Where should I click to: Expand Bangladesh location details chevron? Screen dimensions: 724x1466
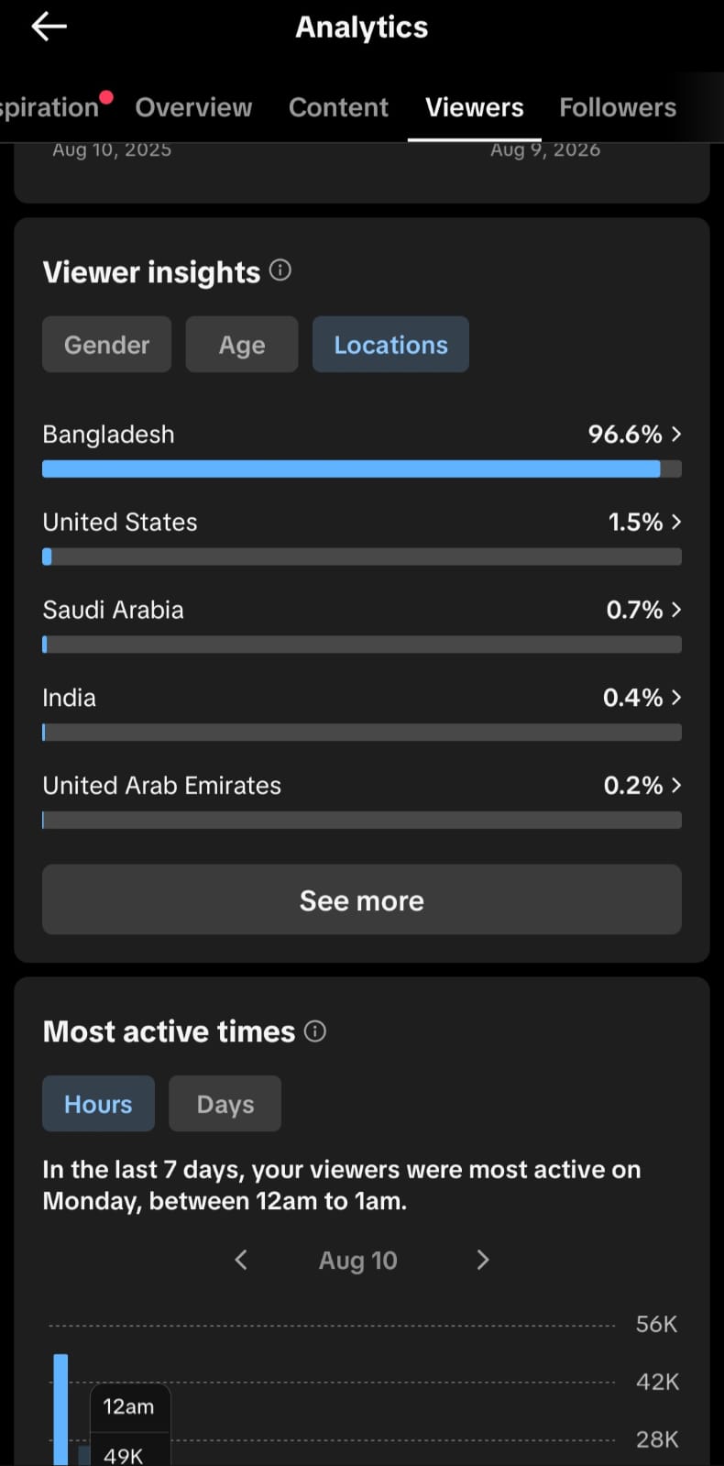tap(676, 434)
